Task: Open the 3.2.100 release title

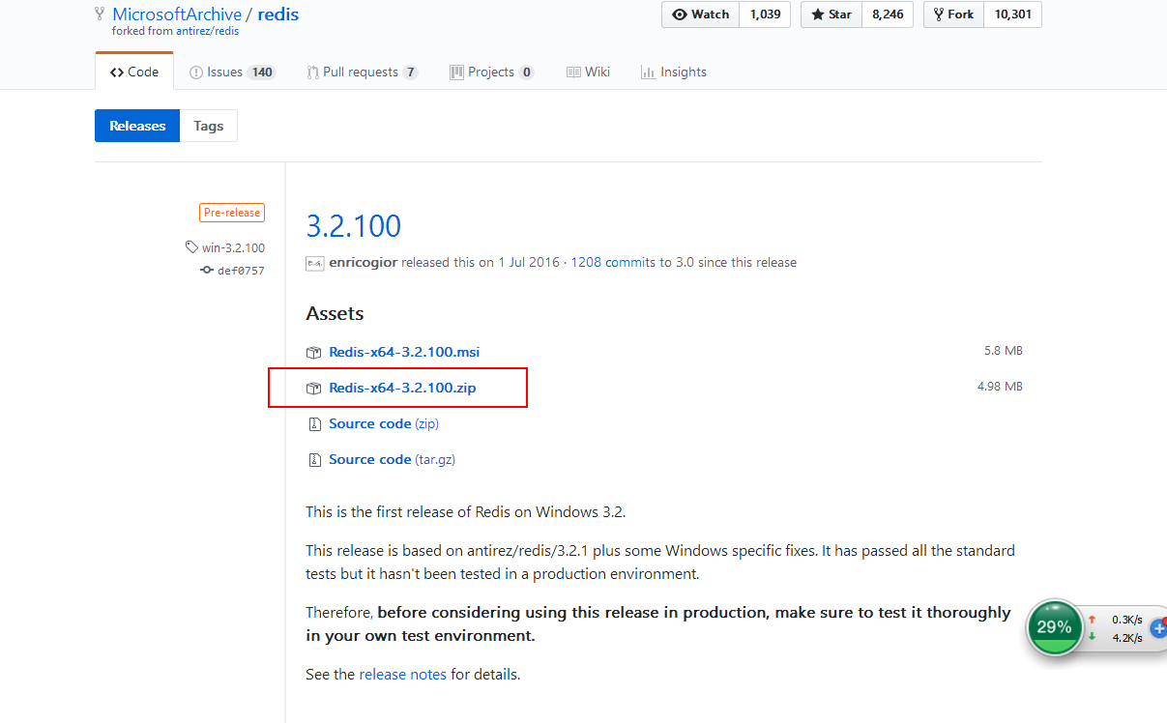Action: click(354, 225)
